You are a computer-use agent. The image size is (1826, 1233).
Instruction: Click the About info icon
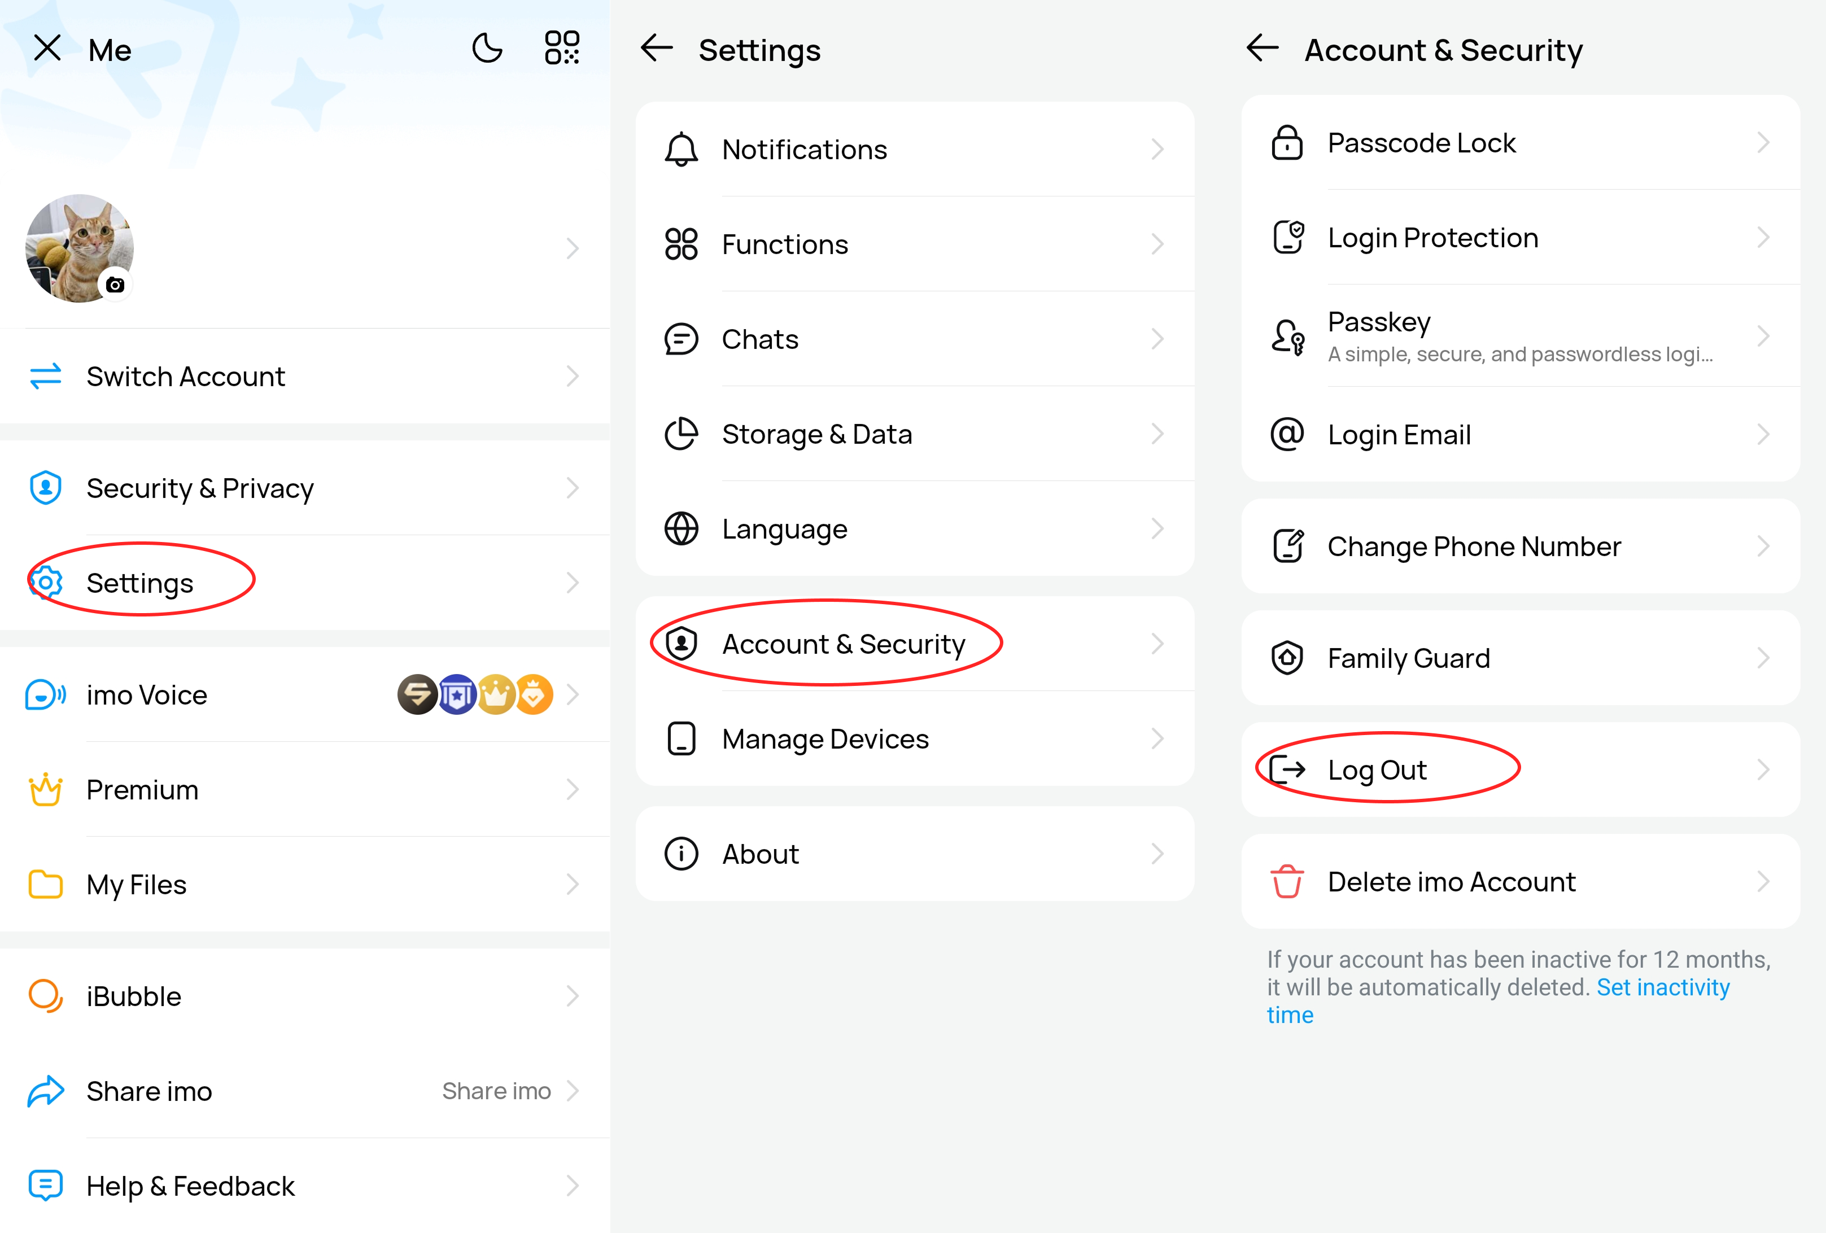[681, 854]
